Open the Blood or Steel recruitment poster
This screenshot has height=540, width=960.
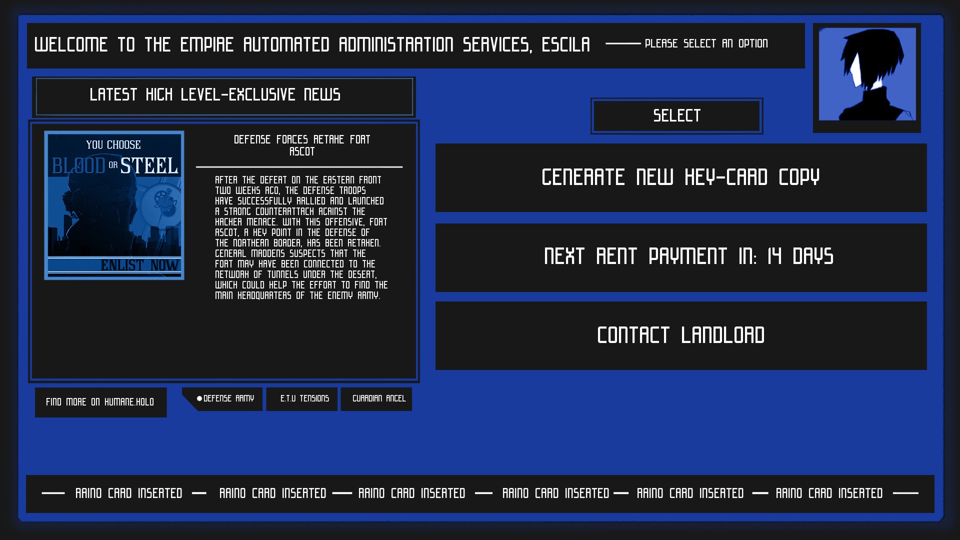point(114,205)
